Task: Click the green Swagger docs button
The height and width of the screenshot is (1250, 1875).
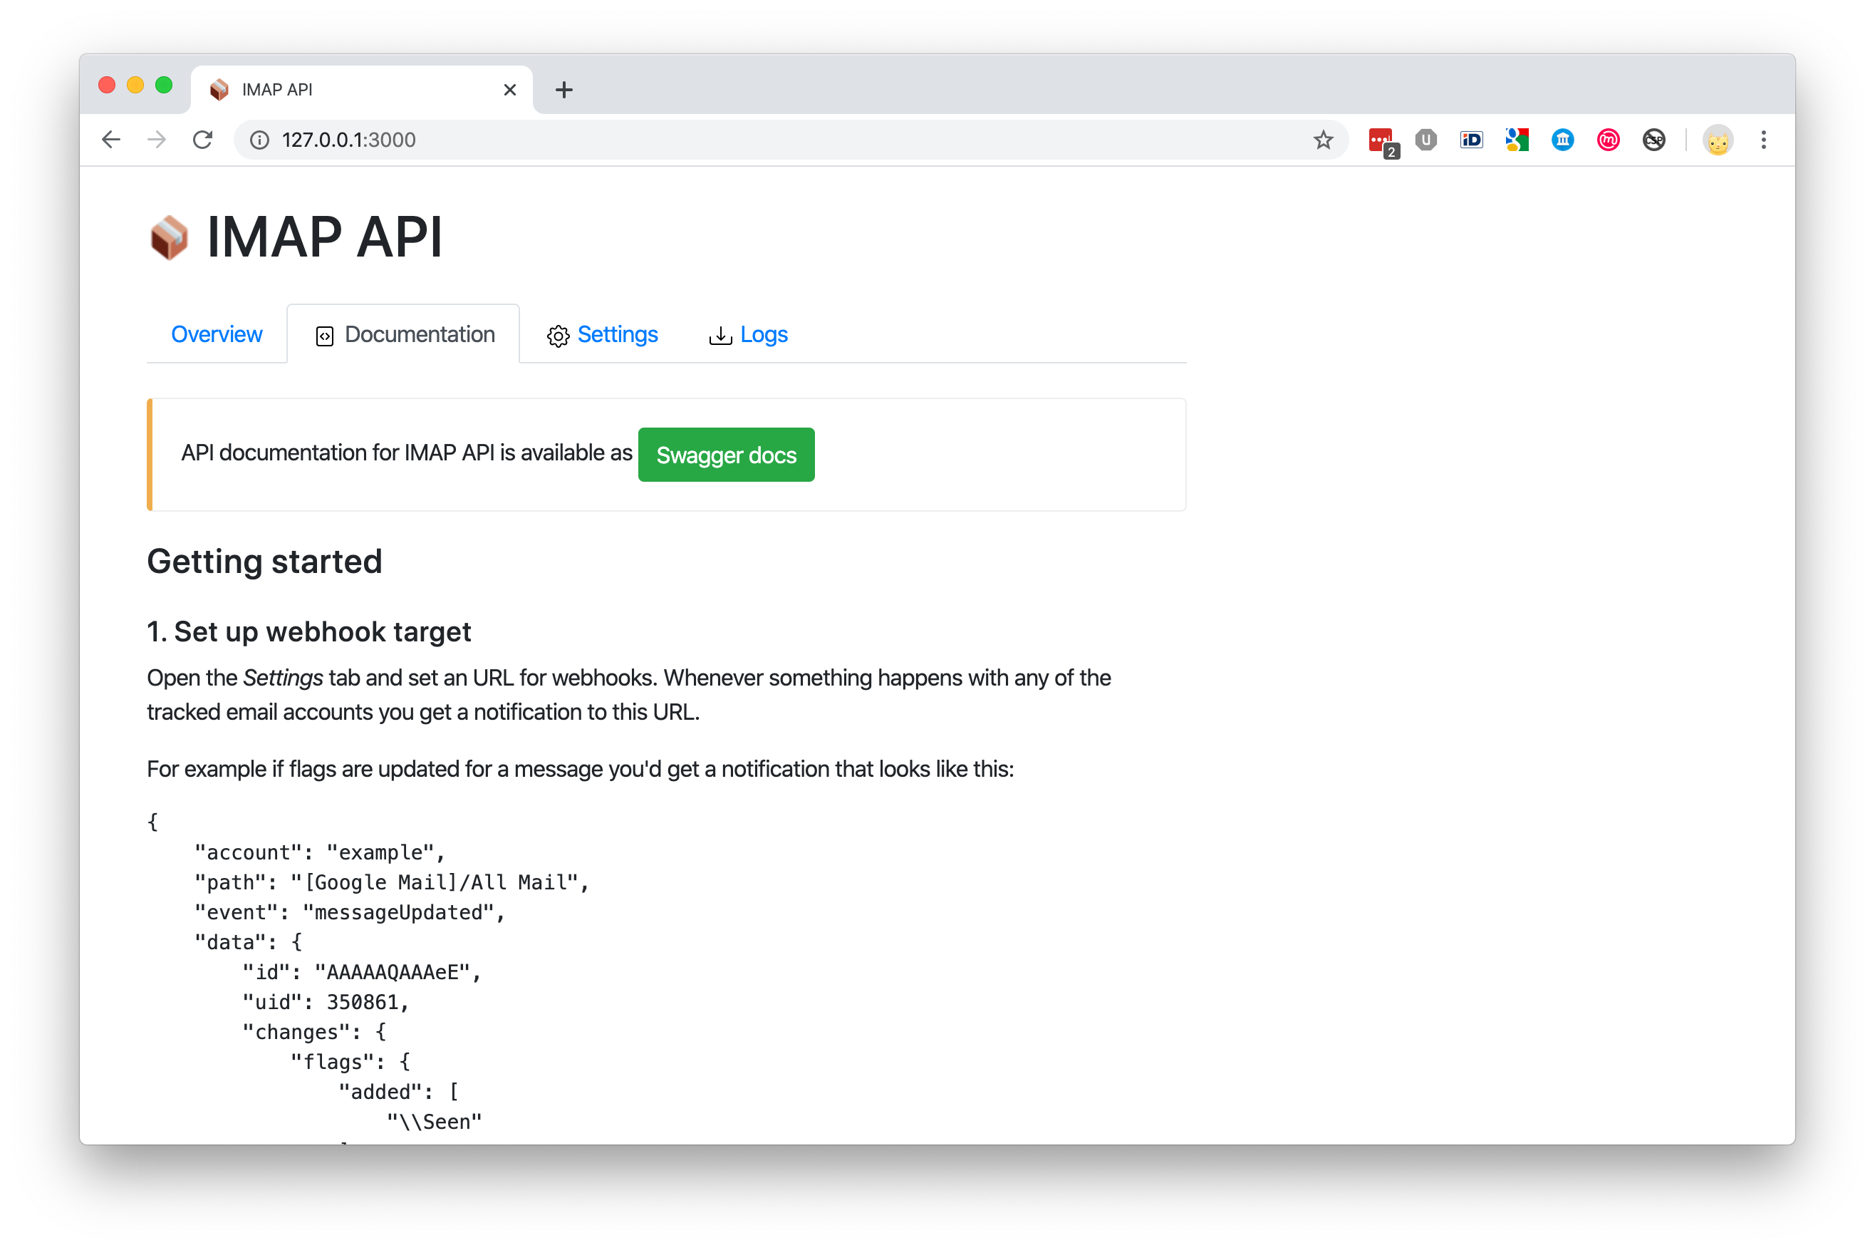Action: (x=726, y=455)
